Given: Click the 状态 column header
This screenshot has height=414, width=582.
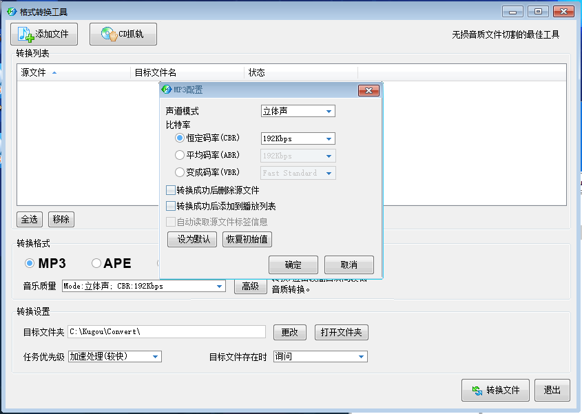Looking at the screenshot, I should (301, 72).
